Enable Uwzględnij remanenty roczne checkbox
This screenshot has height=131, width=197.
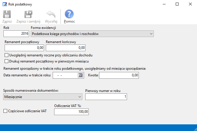point(7,55)
